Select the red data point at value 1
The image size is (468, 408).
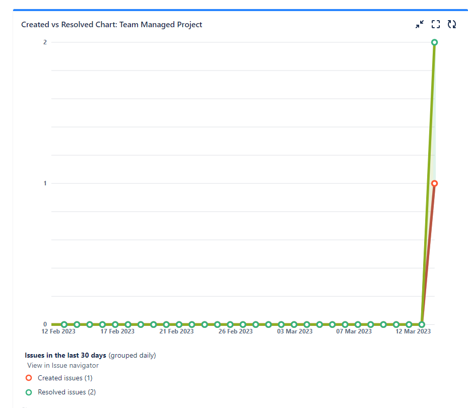pos(435,183)
